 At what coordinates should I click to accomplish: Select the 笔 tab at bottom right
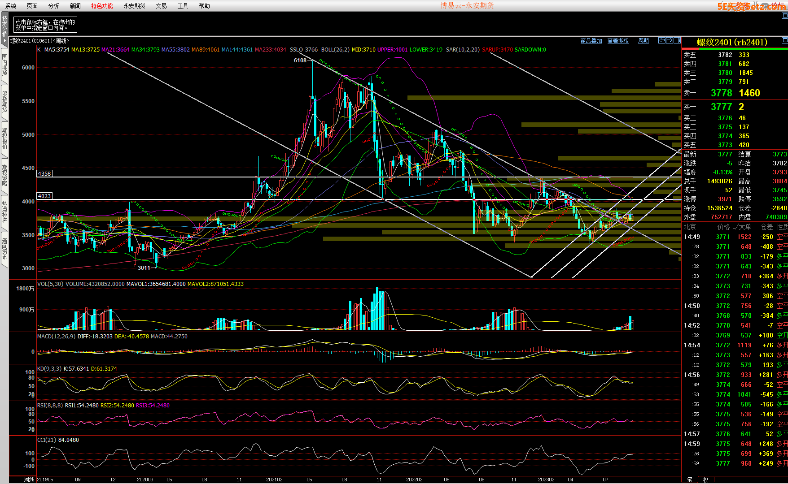[x=689, y=480]
